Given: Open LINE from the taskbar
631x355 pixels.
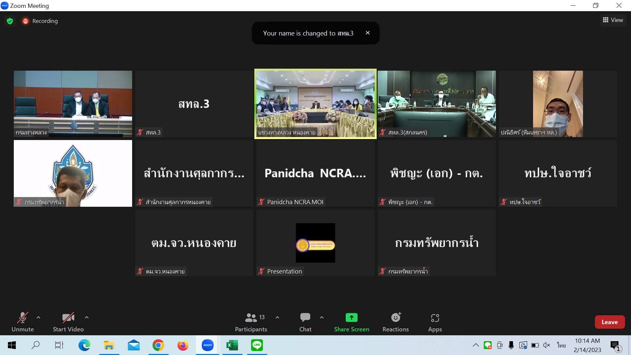Looking at the screenshot, I should click(x=257, y=345).
